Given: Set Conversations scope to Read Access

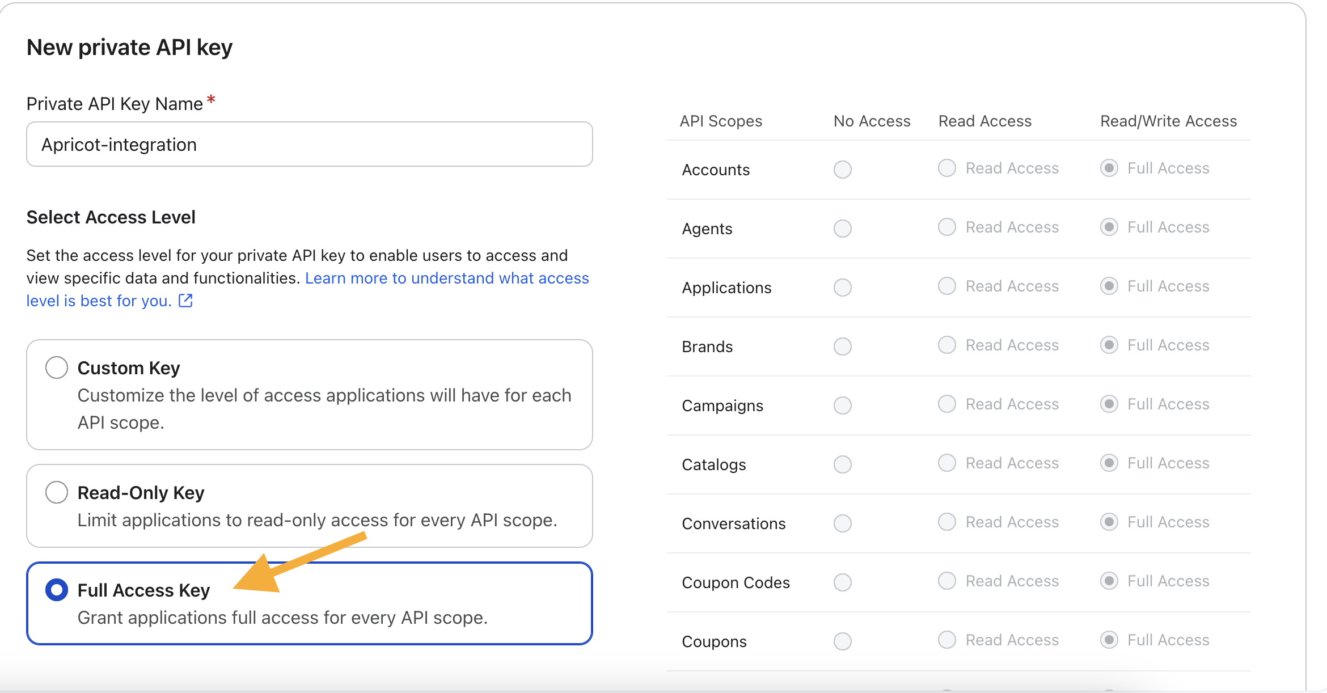Looking at the screenshot, I should pos(947,522).
